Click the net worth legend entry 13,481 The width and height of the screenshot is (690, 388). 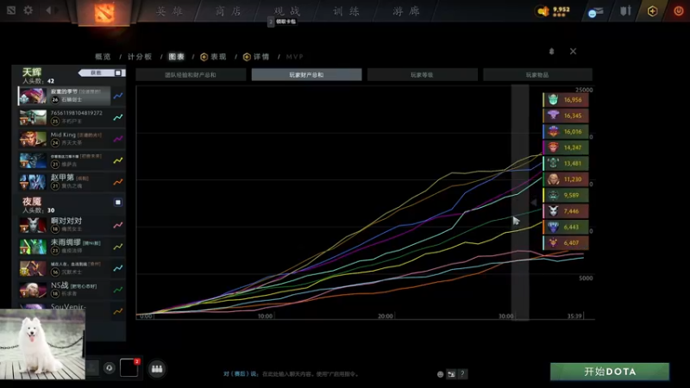pyautogui.click(x=566, y=163)
